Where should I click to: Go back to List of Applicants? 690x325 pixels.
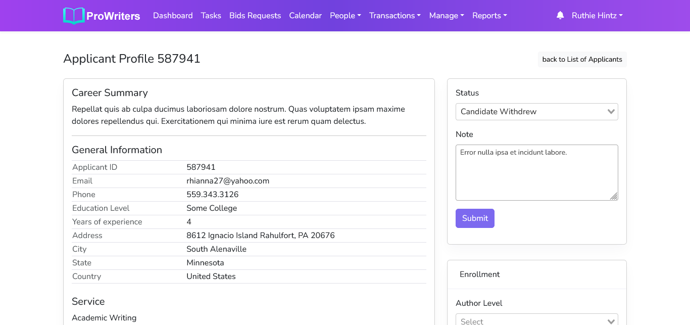point(582,59)
